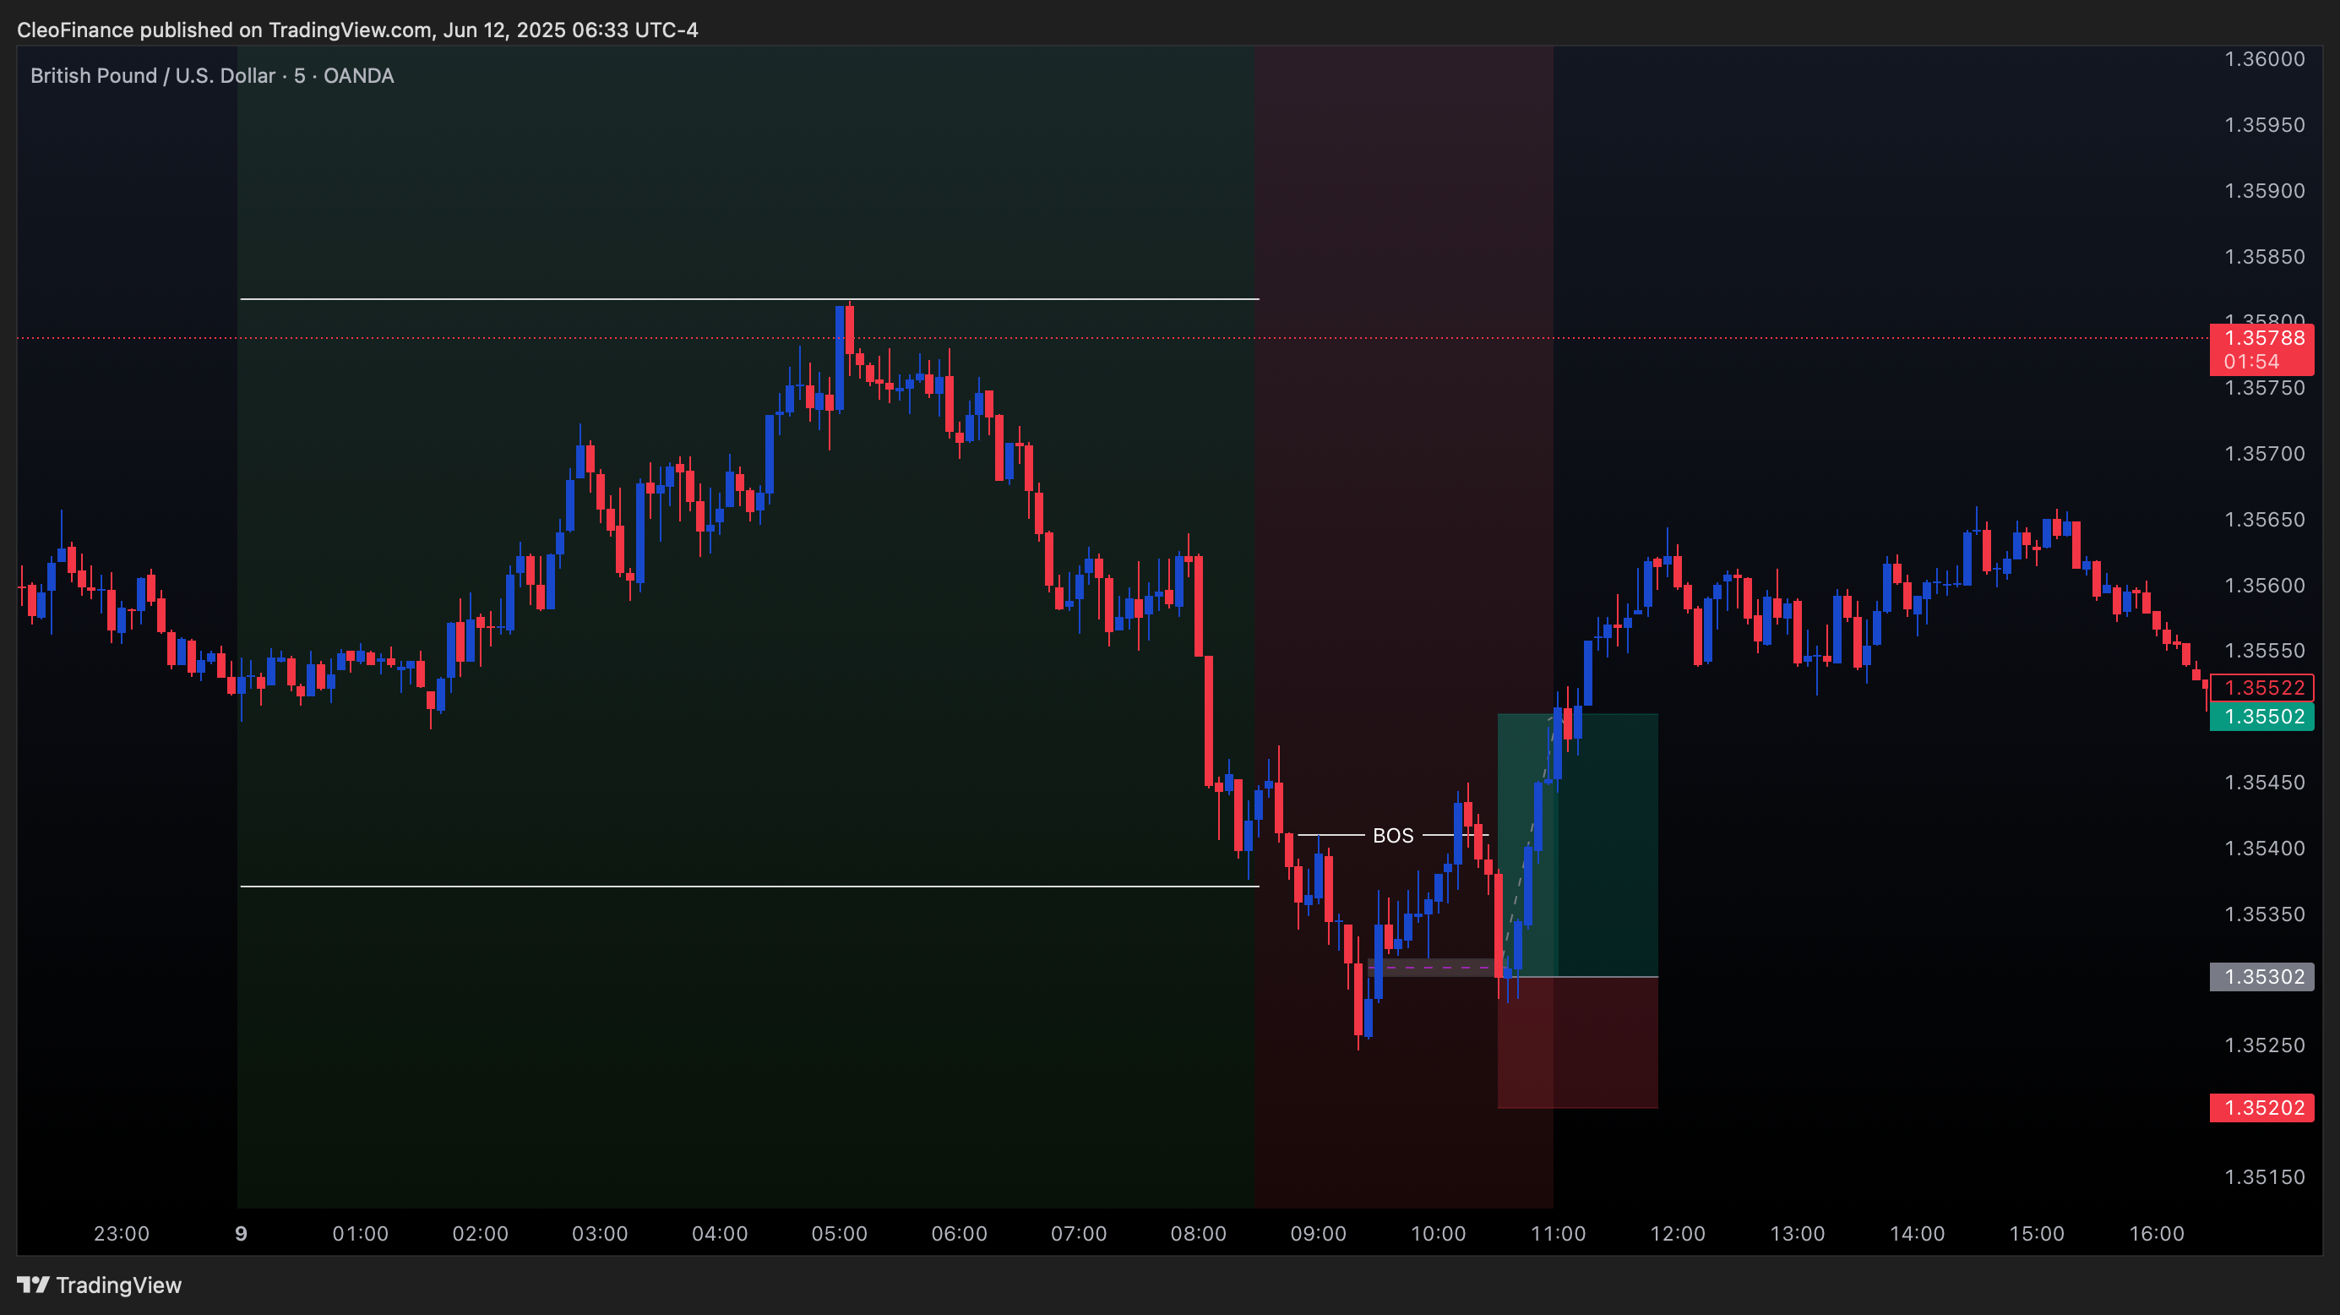
Task: Click the 12:00 time axis label
Action: point(1678,1233)
